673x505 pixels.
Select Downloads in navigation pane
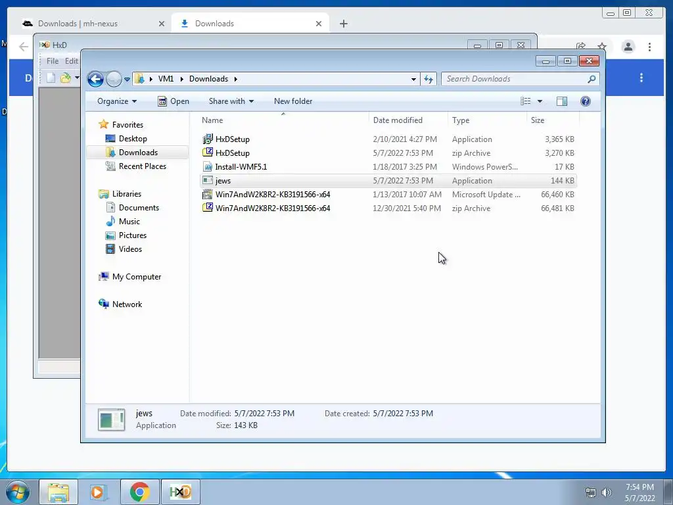(138, 153)
